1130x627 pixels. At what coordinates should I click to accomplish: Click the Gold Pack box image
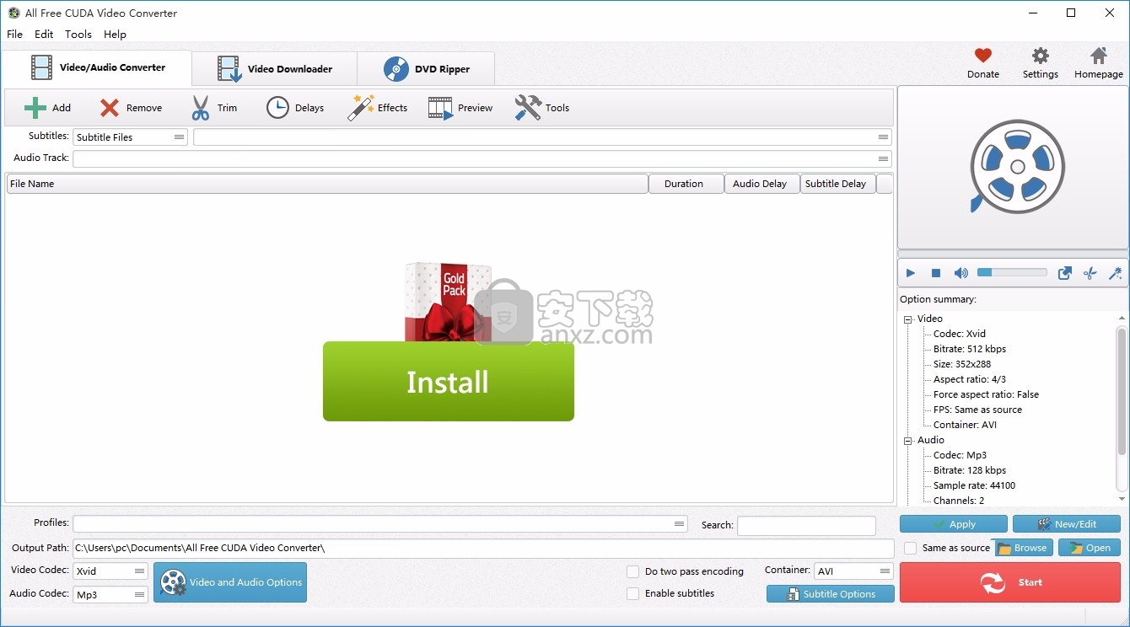pyautogui.click(x=449, y=302)
